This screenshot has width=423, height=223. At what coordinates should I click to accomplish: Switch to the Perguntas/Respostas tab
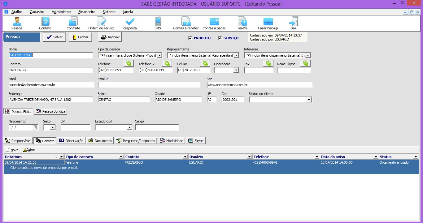tap(136, 141)
